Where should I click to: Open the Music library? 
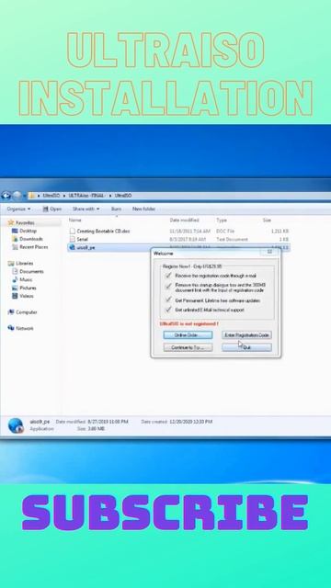point(26,279)
